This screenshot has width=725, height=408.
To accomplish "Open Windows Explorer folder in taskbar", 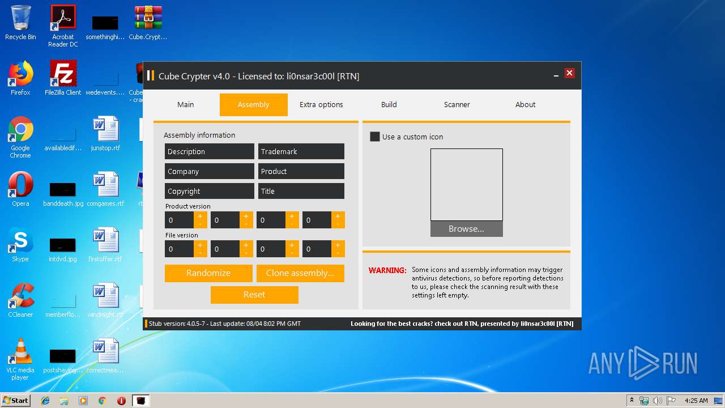I will point(64,401).
